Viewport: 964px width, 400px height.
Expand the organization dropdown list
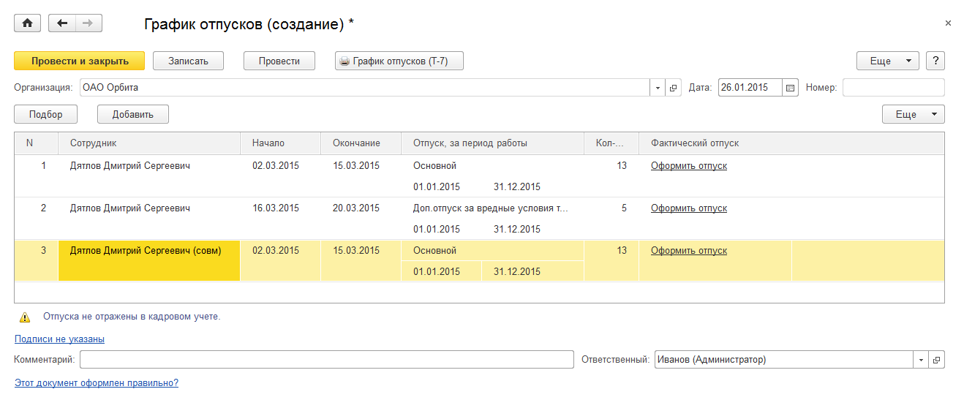pyautogui.click(x=658, y=88)
